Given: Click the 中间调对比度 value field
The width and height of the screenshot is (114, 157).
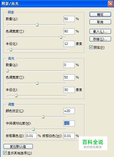Looking at the screenshot, I should click(69, 123).
